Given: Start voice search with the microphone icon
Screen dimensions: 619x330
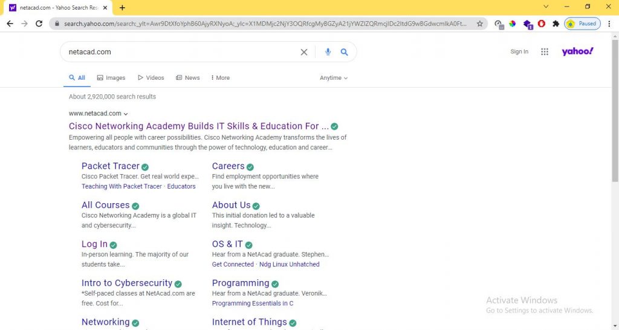Looking at the screenshot, I should 328,52.
